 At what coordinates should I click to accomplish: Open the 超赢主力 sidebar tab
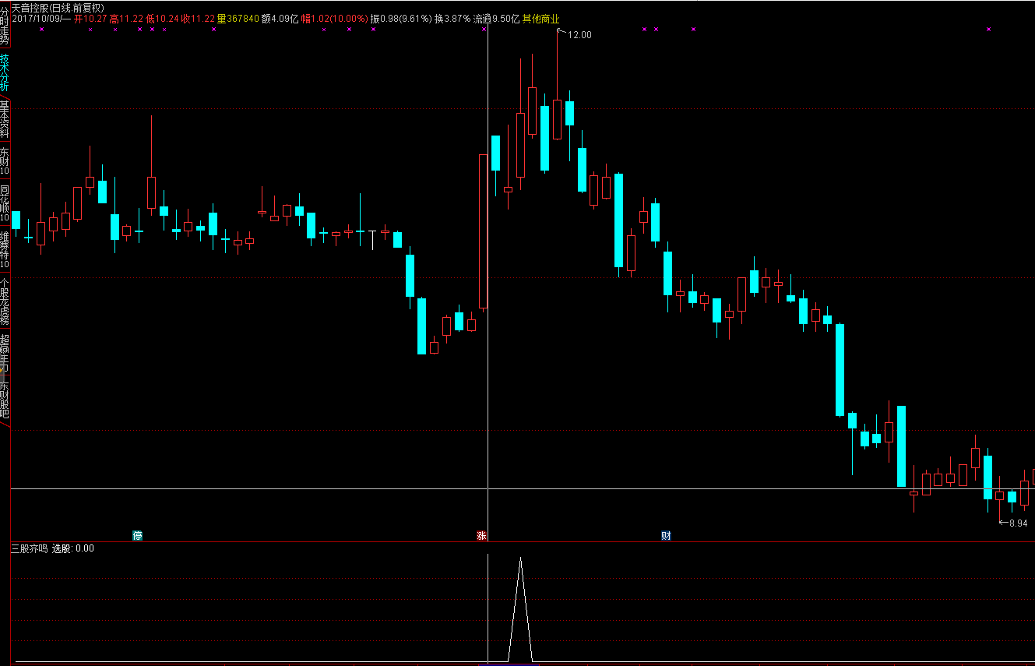[x=5, y=353]
